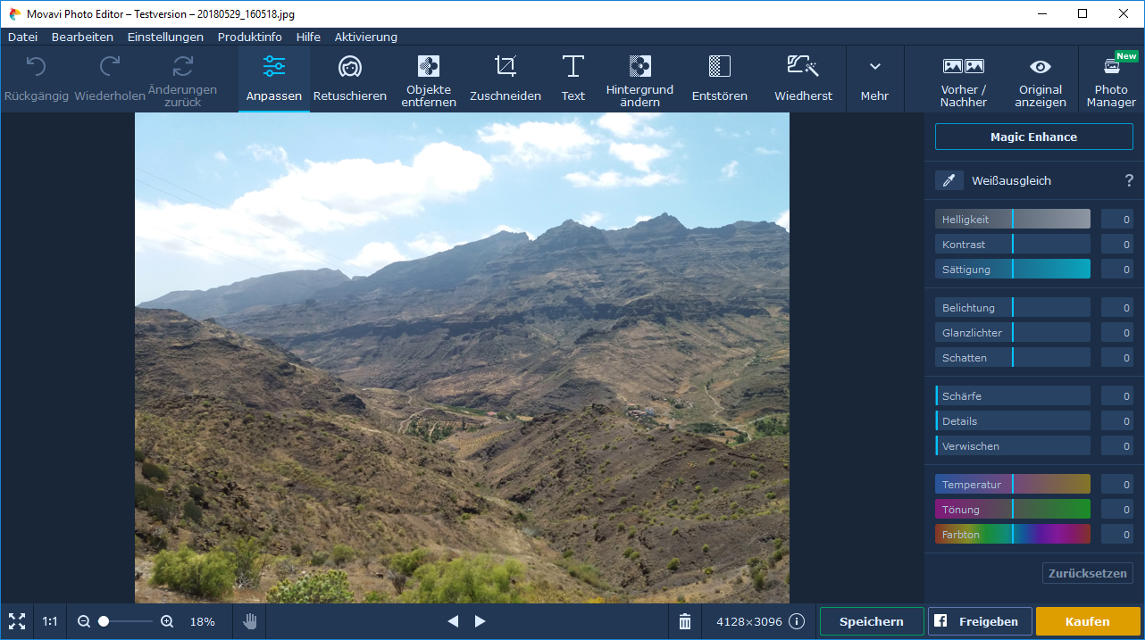Share via Freigeben button

pyautogui.click(x=980, y=621)
